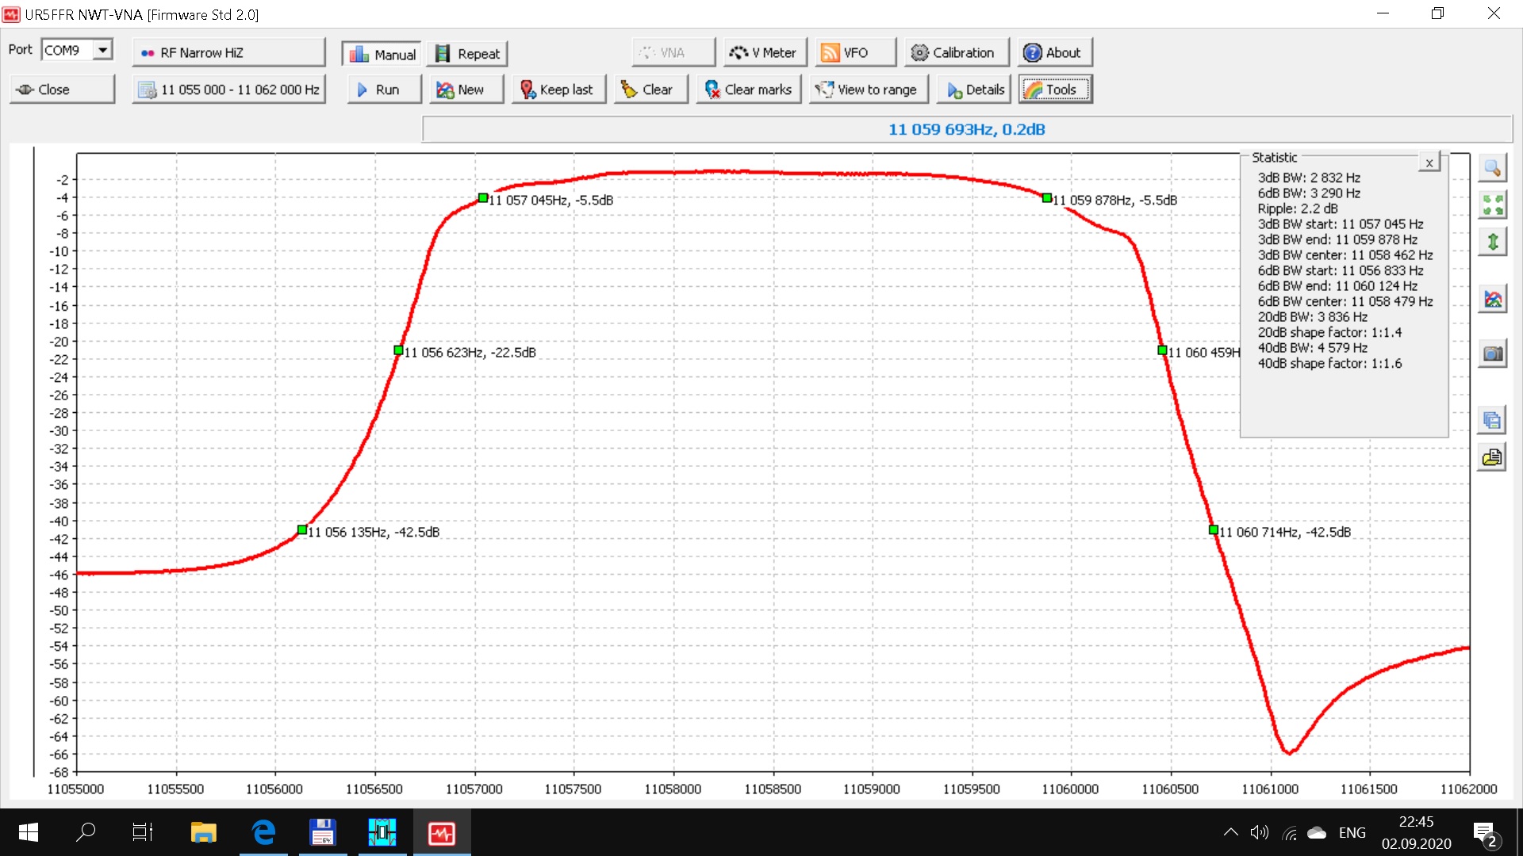Viewport: 1523px width, 856px height.
Task: Click the Clear marks button
Action: tap(749, 90)
